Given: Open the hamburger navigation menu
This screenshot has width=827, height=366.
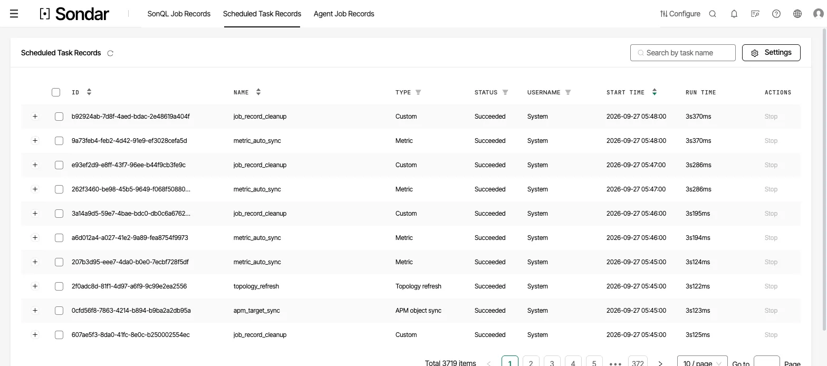Looking at the screenshot, I should tap(14, 14).
